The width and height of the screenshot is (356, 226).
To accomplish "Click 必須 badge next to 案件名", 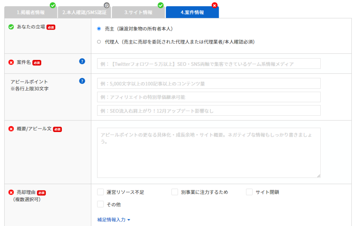I will click(37, 63).
